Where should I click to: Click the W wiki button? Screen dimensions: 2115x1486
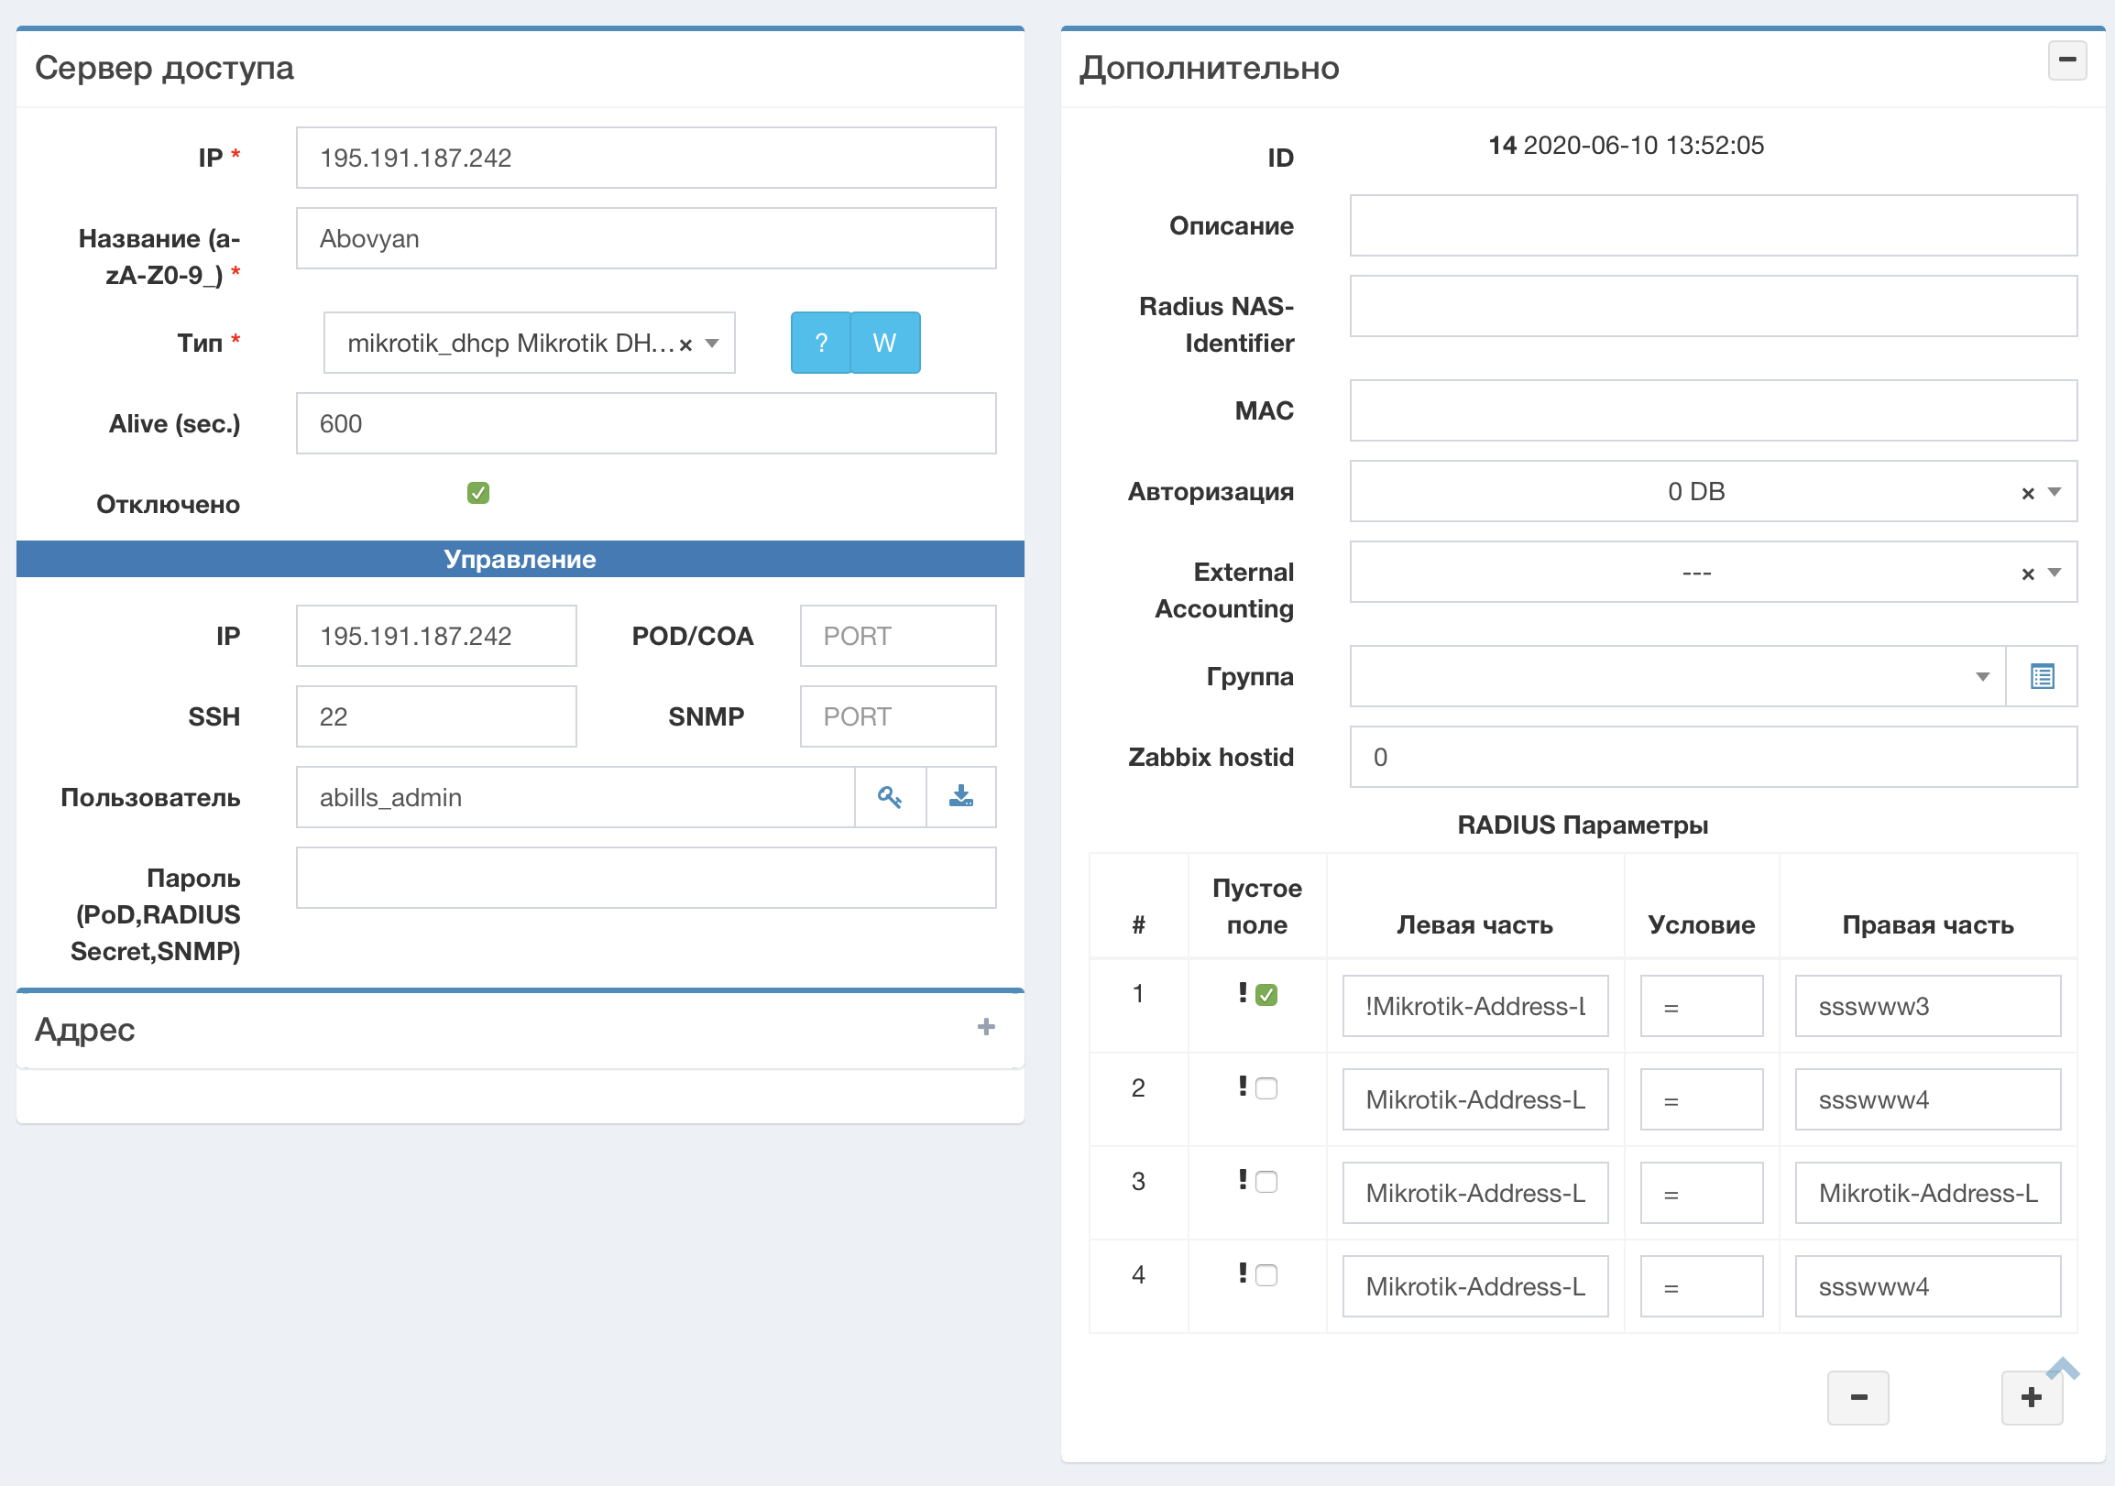884,344
